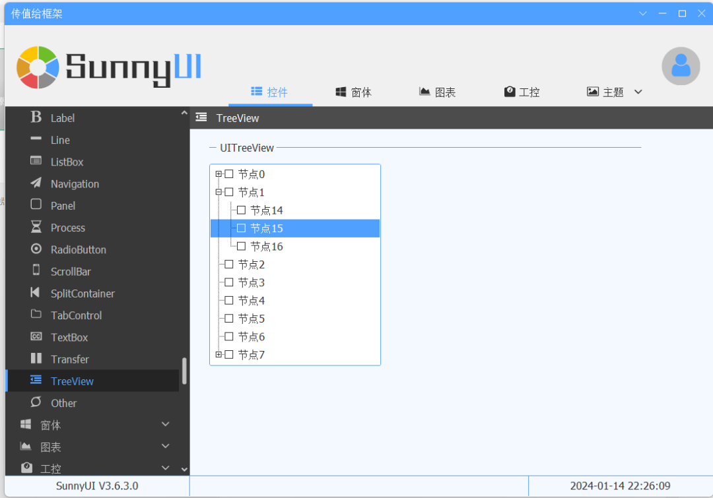
Task: Switch to the 图表 tab
Action: click(438, 92)
